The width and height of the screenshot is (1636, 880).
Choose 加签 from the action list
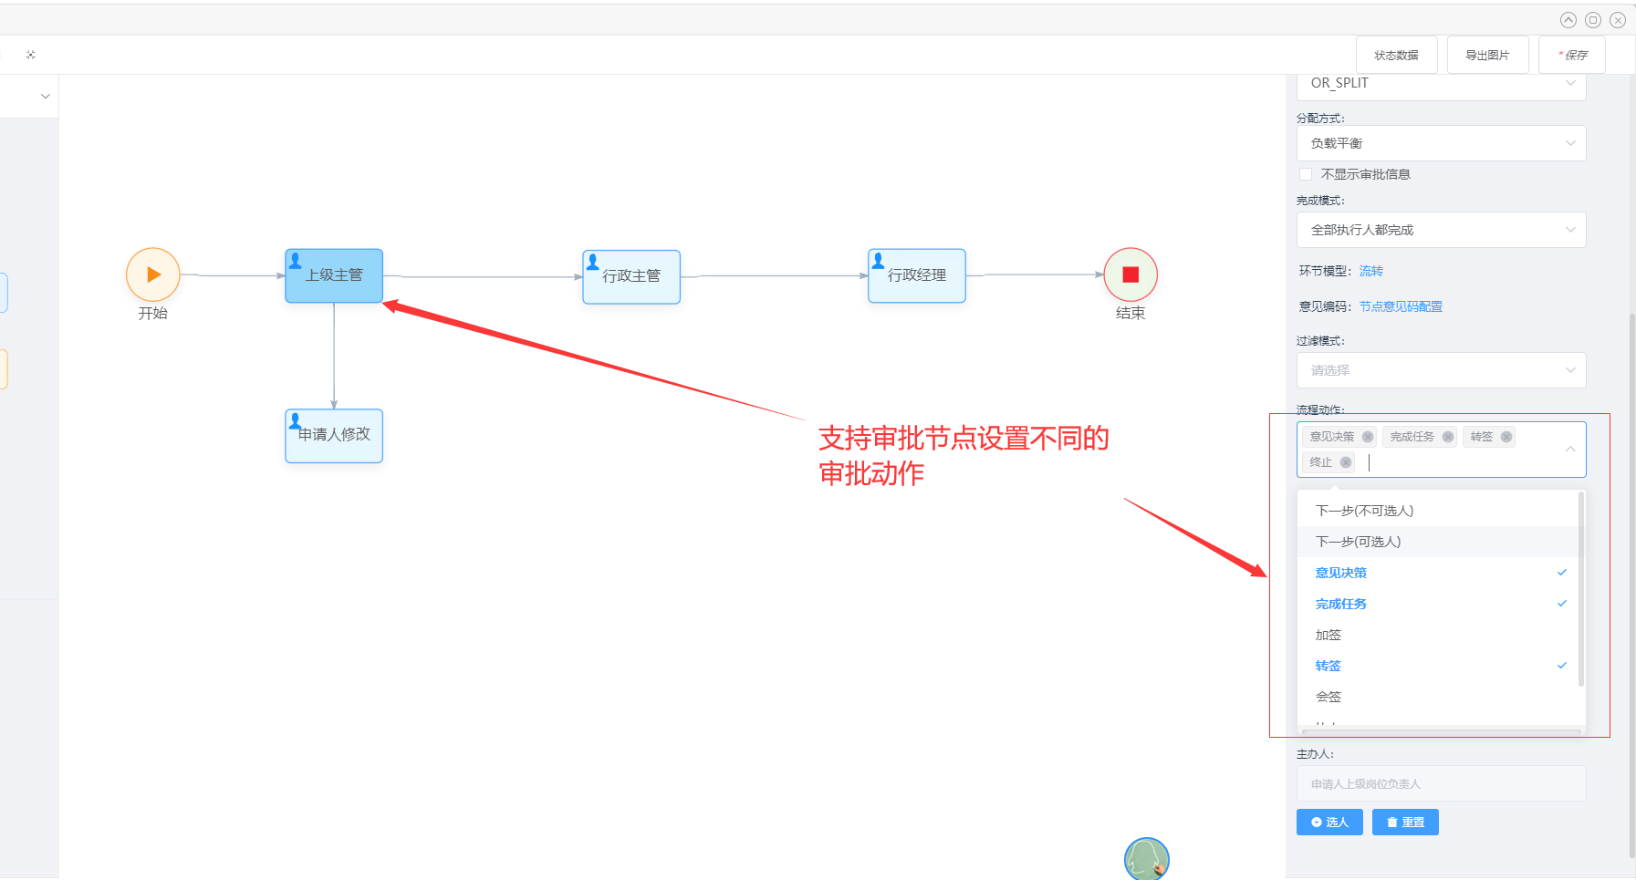pos(1329,635)
